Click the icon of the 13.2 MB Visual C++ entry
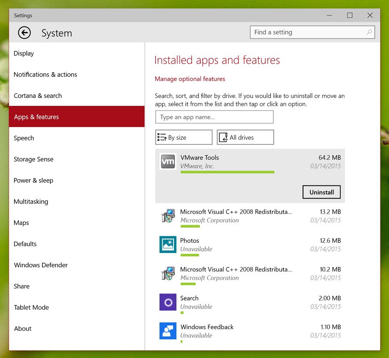This screenshot has width=389, height=358. (x=168, y=215)
